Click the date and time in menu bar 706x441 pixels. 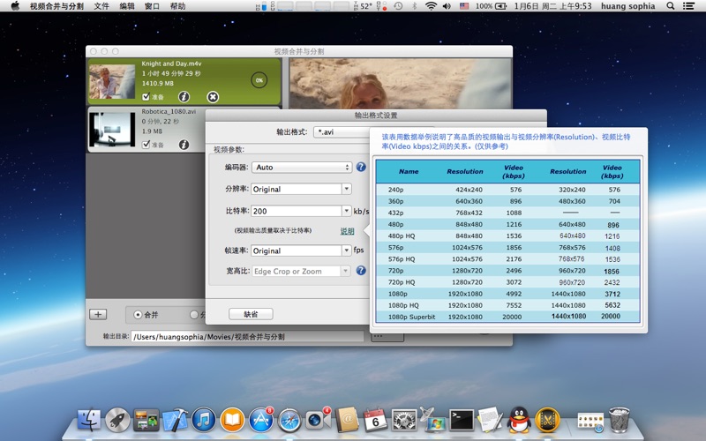click(x=553, y=6)
